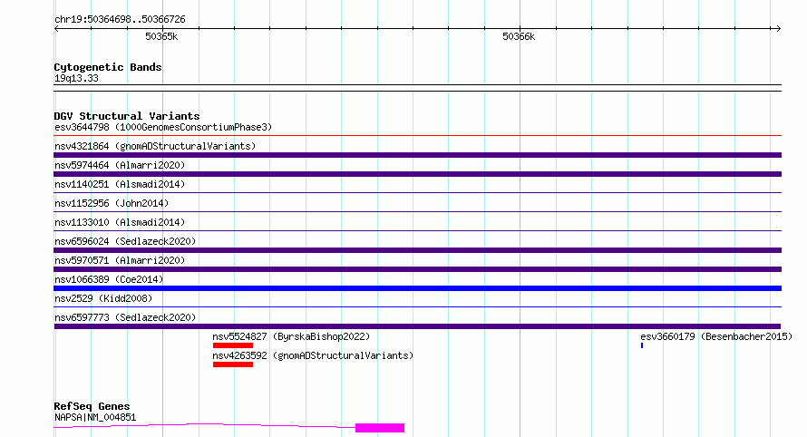Open the nsv5974464 (Almarri2020) variant
Viewport: 807px width, 437px height.
120,165
